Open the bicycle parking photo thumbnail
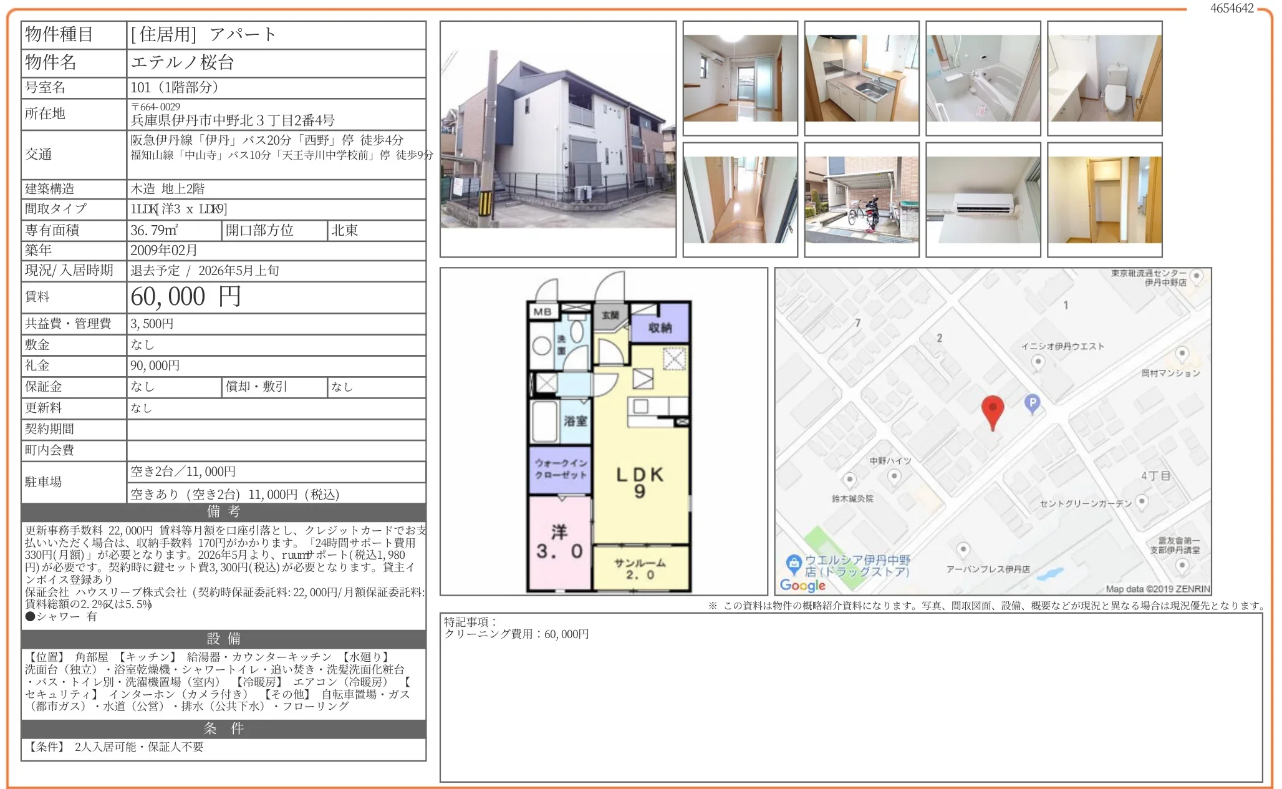Viewport: 1282px width, 789px height. click(x=861, y=200)
